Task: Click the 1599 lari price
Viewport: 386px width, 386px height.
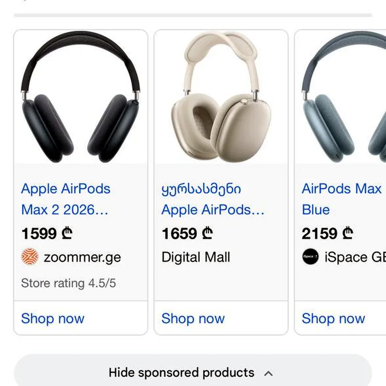Action: tap(47, 233)
